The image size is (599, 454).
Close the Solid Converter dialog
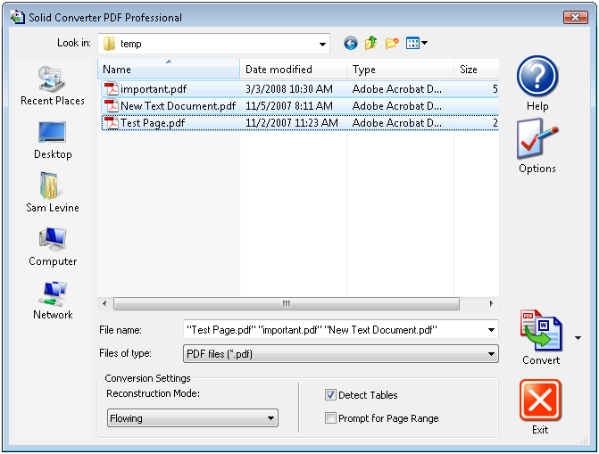tap(575, 17)
